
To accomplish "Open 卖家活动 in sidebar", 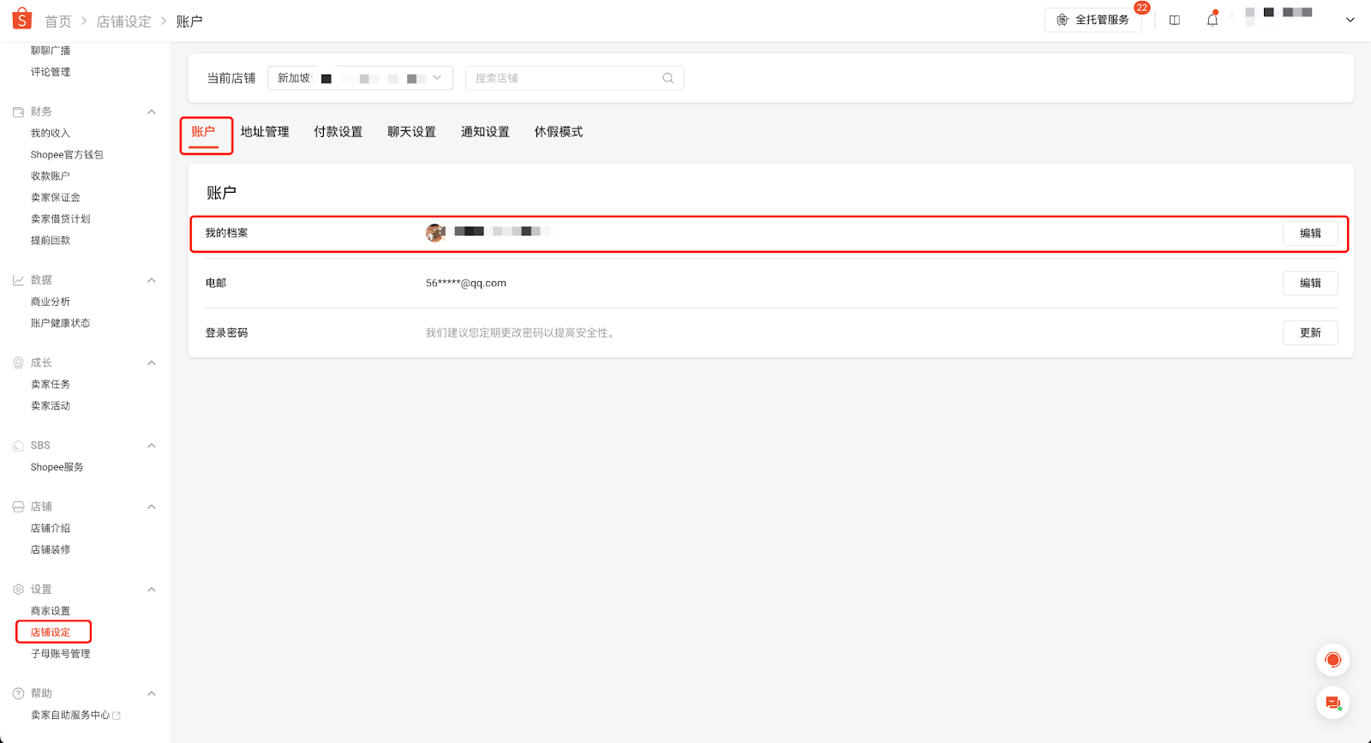I will pos(51,406).
